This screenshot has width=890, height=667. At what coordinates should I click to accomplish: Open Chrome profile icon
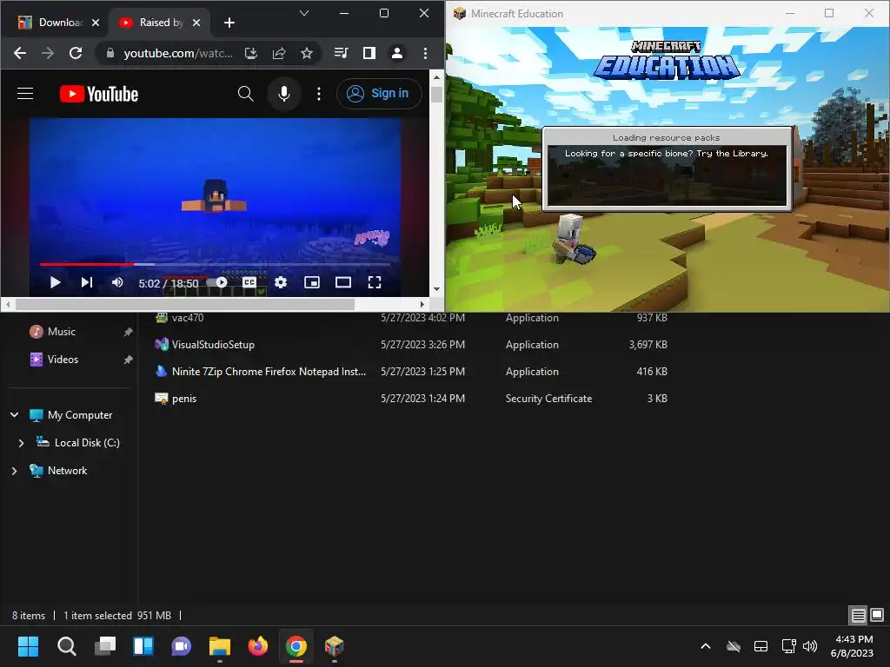coord(396,53)
